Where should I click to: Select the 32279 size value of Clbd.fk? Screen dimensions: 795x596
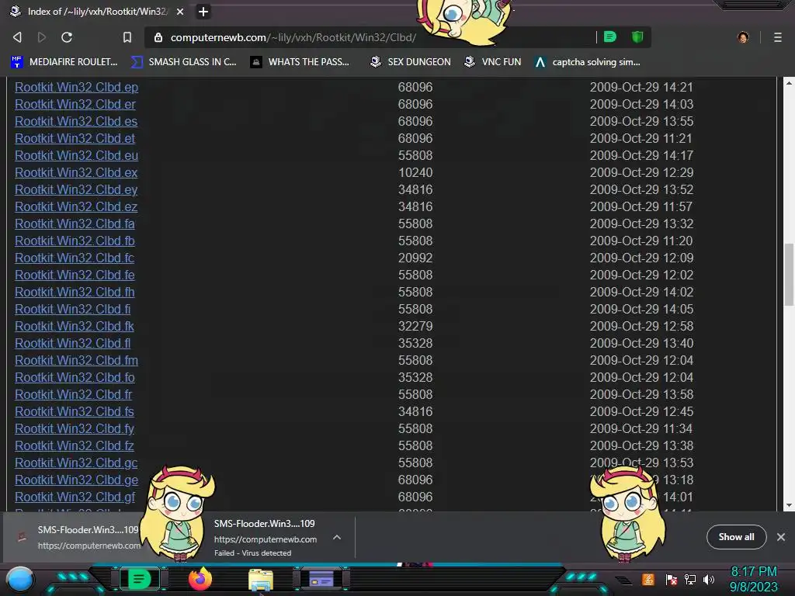click(x=415, y=327)
